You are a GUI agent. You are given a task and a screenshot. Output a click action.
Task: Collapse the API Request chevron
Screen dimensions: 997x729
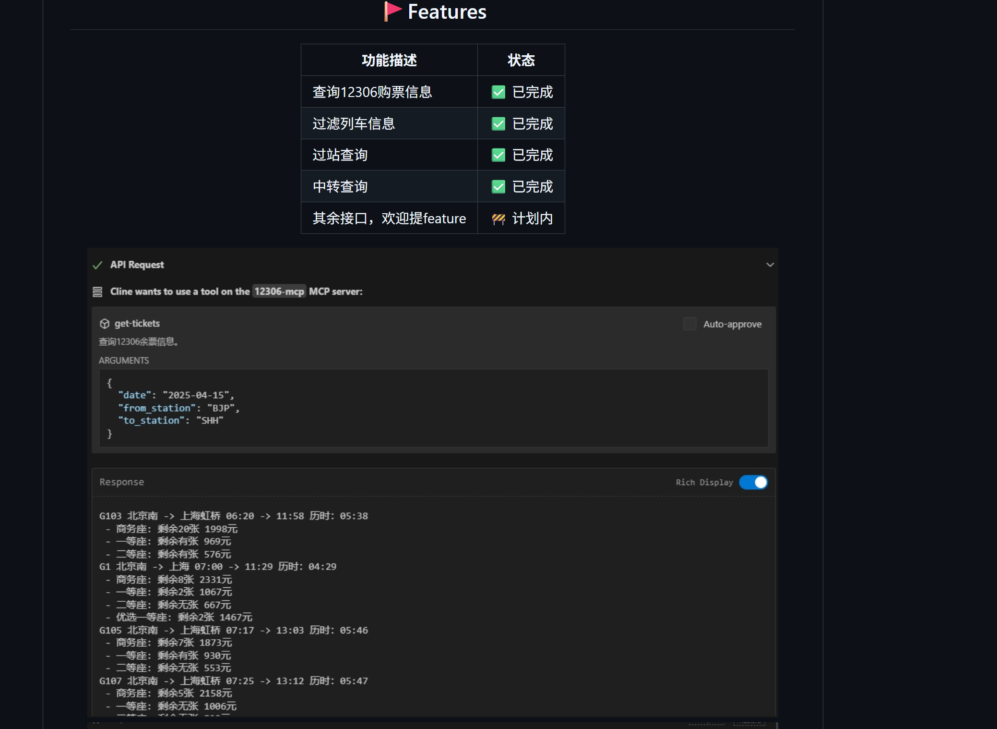click(x=770, y=265)
